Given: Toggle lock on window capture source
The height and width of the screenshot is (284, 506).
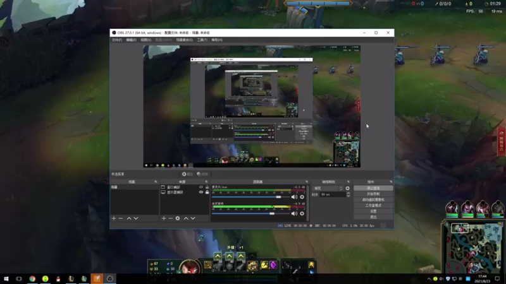Looking at the screenshot, I should tap(207, 187).
